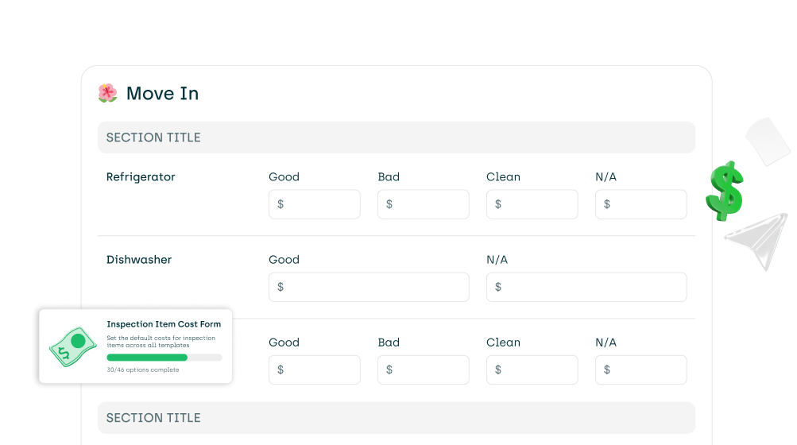Select the Move In template heading

(x=162, y=93)
